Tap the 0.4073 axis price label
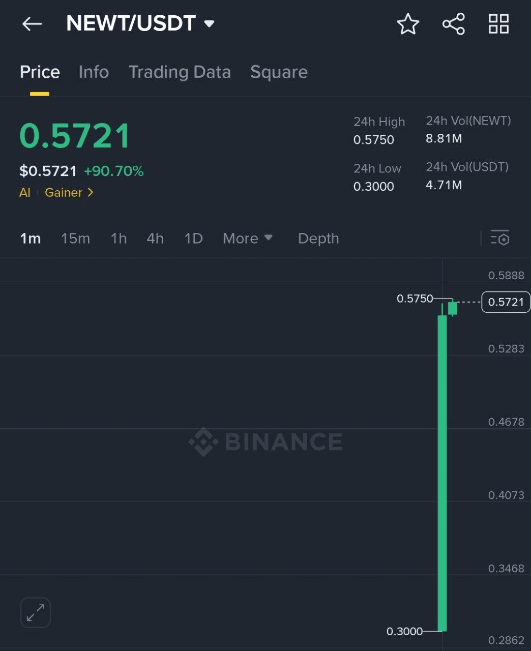This screenshot has height=651, width=531. pyautogui.click(x=506, y=495)
